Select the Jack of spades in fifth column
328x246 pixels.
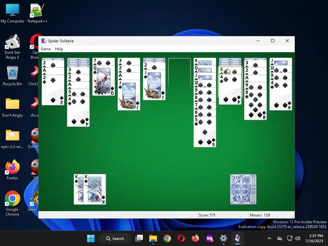154,85
